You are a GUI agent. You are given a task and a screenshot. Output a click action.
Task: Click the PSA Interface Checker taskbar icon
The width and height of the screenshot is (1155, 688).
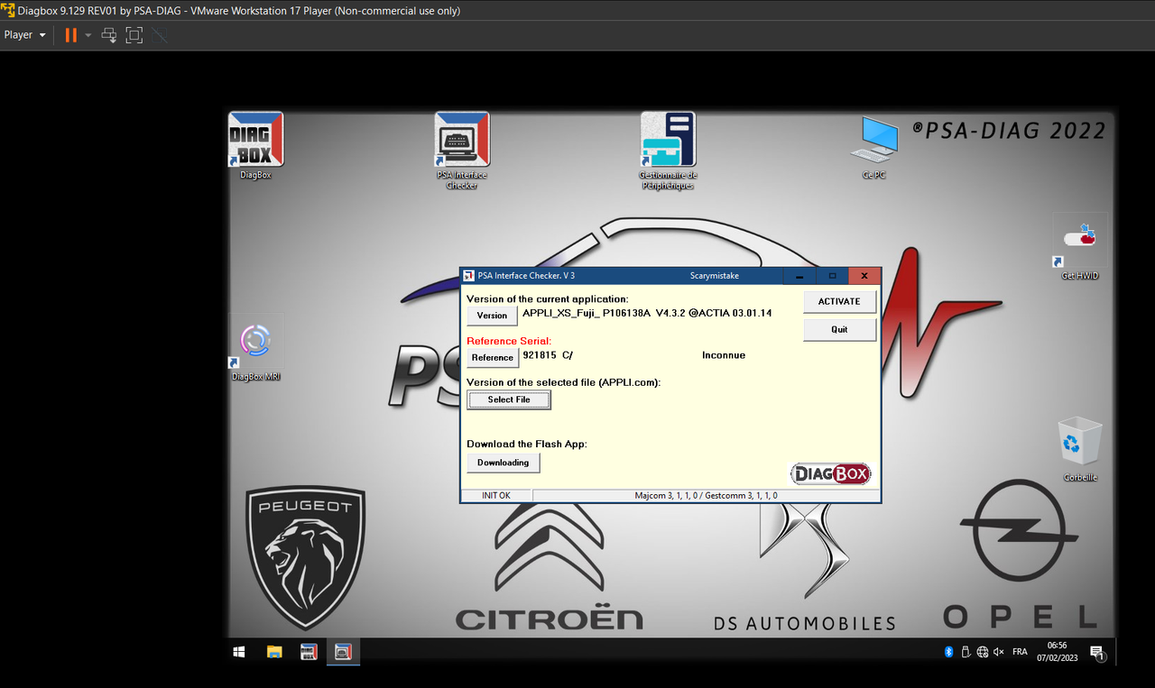click(x=343, y=651)
